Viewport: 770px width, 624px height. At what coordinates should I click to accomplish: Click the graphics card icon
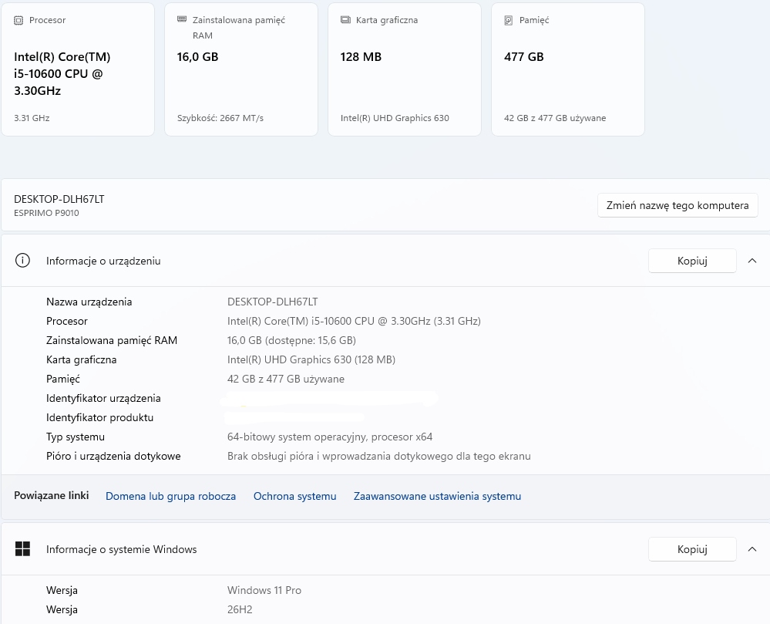345,19
